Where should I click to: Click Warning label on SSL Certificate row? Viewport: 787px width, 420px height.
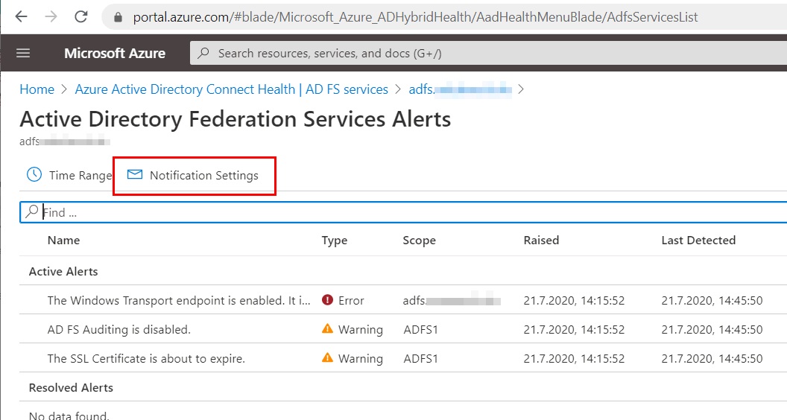point(361,359)
